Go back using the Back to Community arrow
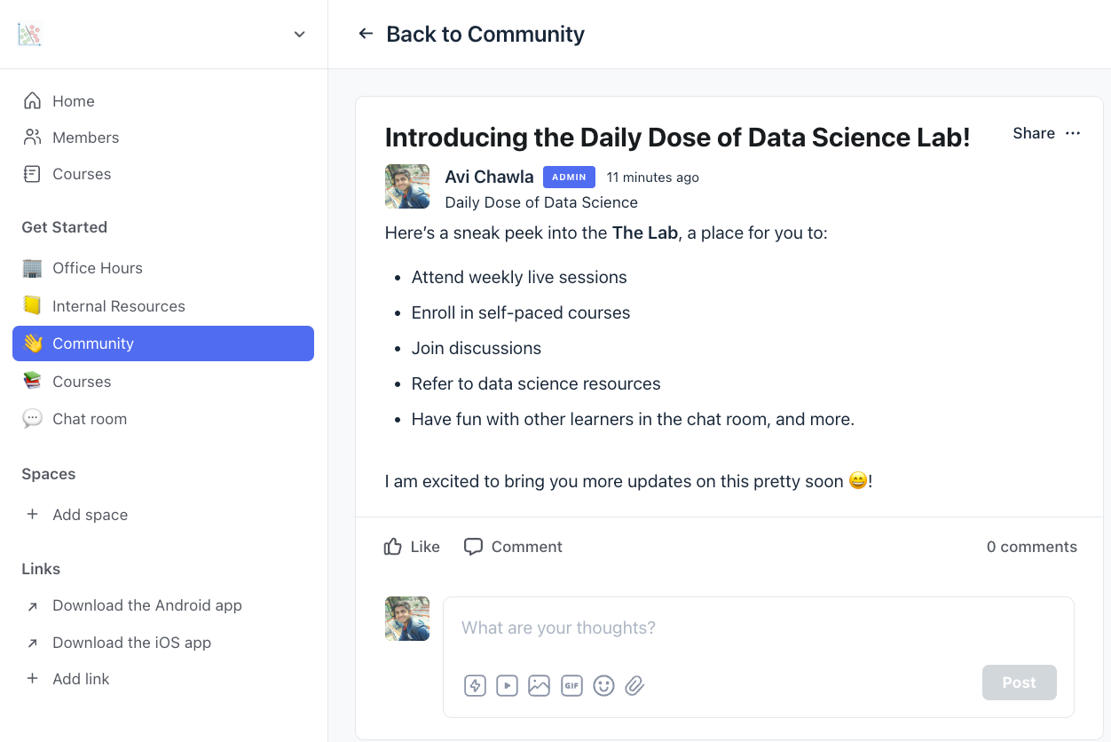The height and width of the screenshot is (742, 1111). [366, 34]
